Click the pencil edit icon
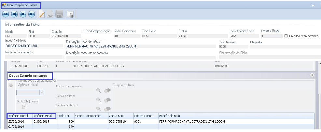The width and height of the screenshot is (321, 132). pos(42,14)
